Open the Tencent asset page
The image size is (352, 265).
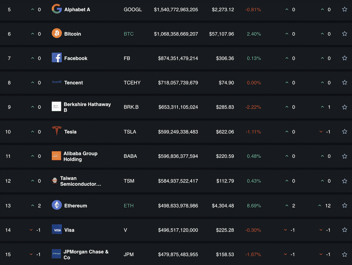coord(74,82)
